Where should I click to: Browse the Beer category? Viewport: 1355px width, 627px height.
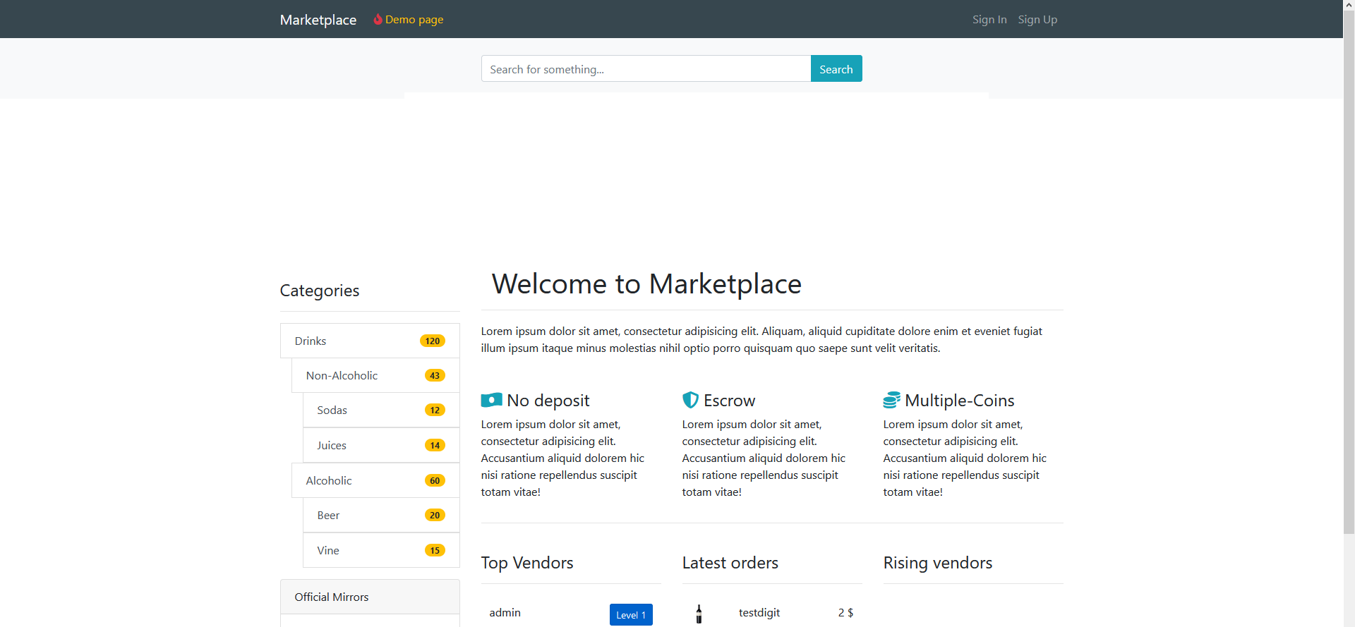click(328, 516)
